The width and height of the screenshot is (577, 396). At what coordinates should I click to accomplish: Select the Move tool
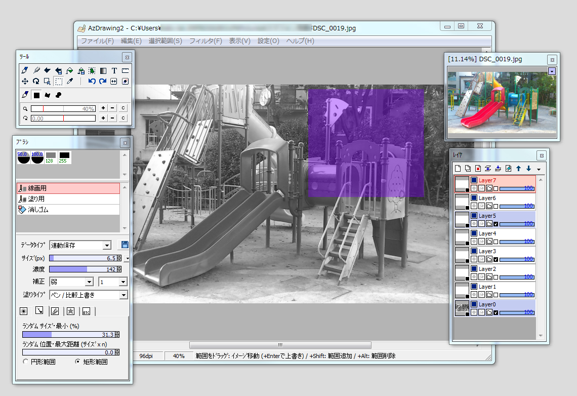tap(25, 81)
